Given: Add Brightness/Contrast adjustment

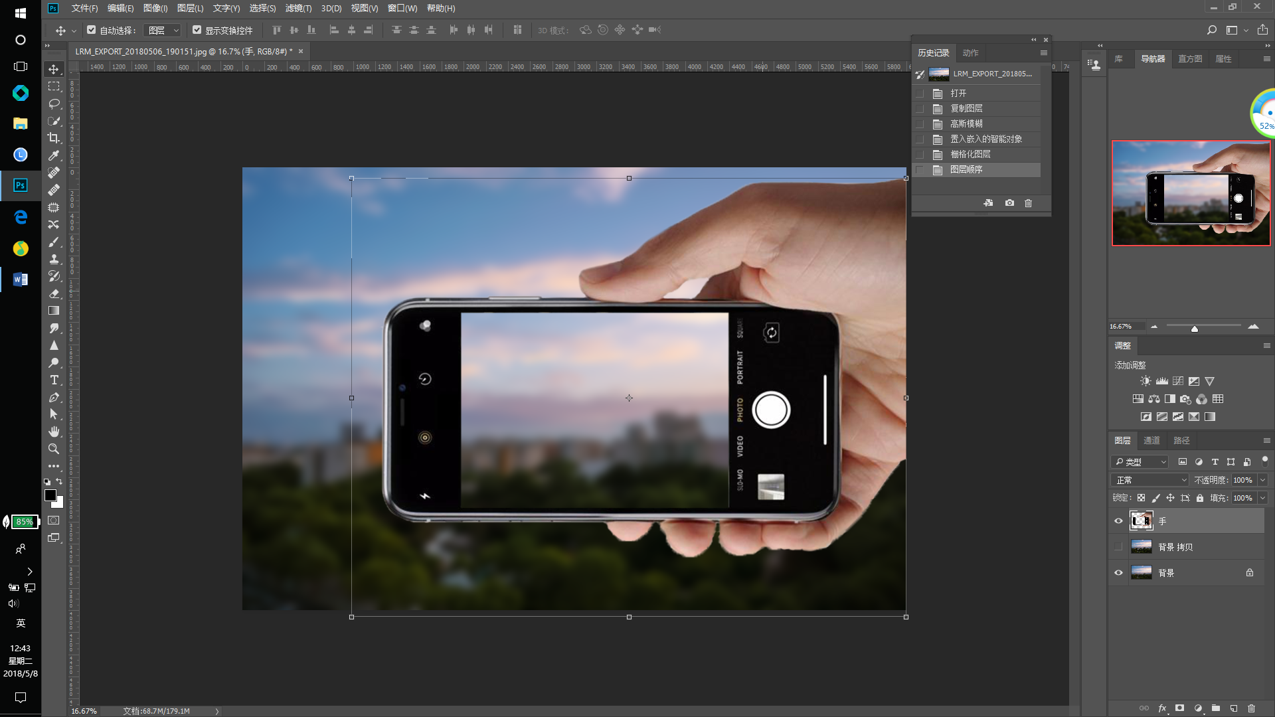Looking at the screenshot, I should [1146, 381].
